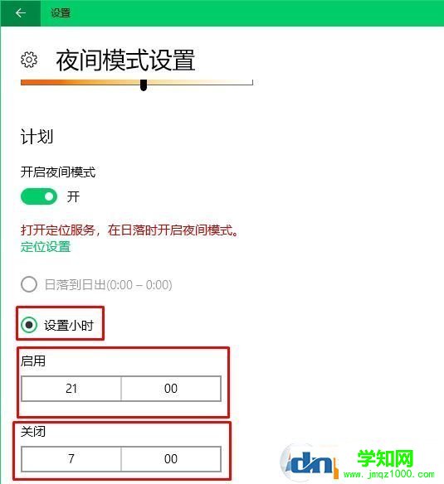Click the 学知网 watermark logo
The width and height of the screenshot is (444, 484).
[359, 462]
